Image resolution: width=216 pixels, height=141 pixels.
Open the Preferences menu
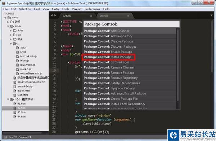[x=92, y=9]
